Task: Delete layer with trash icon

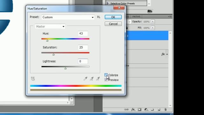Action: point(165,110)
